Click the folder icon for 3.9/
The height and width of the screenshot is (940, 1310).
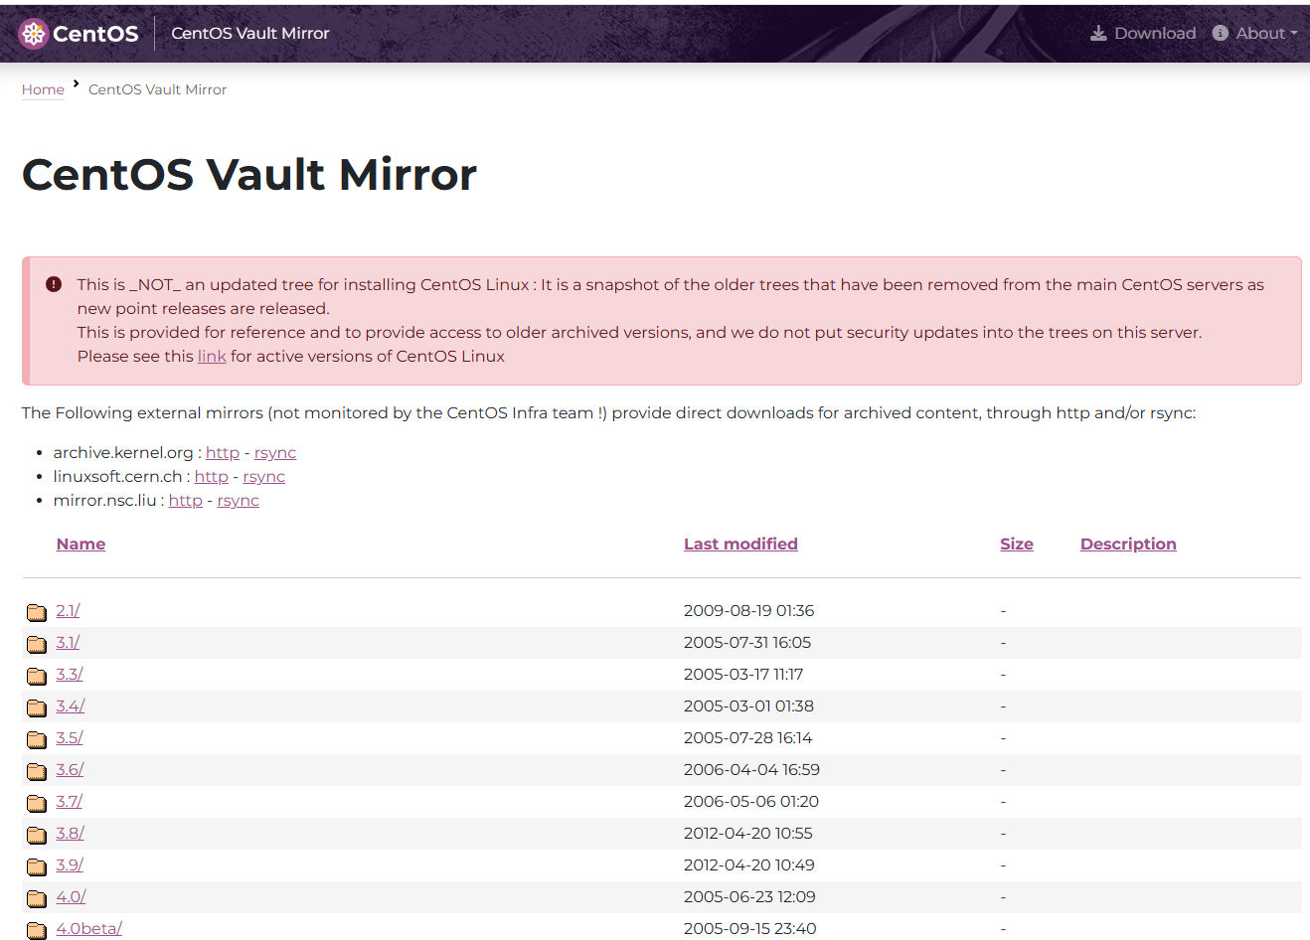[37, 866]
